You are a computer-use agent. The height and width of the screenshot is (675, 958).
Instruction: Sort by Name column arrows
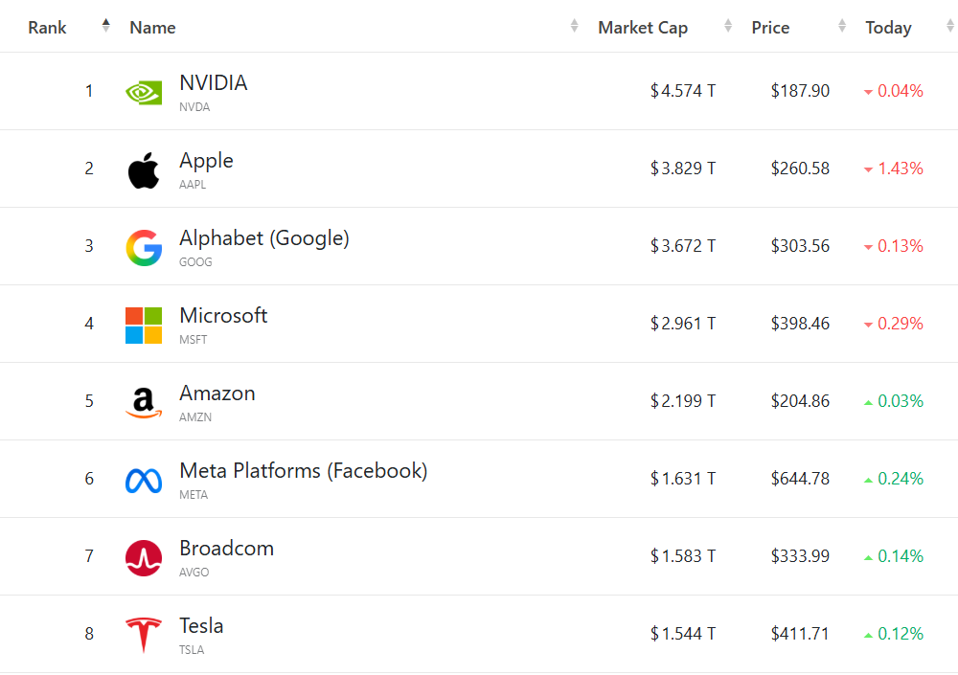[x=575, y=27]
